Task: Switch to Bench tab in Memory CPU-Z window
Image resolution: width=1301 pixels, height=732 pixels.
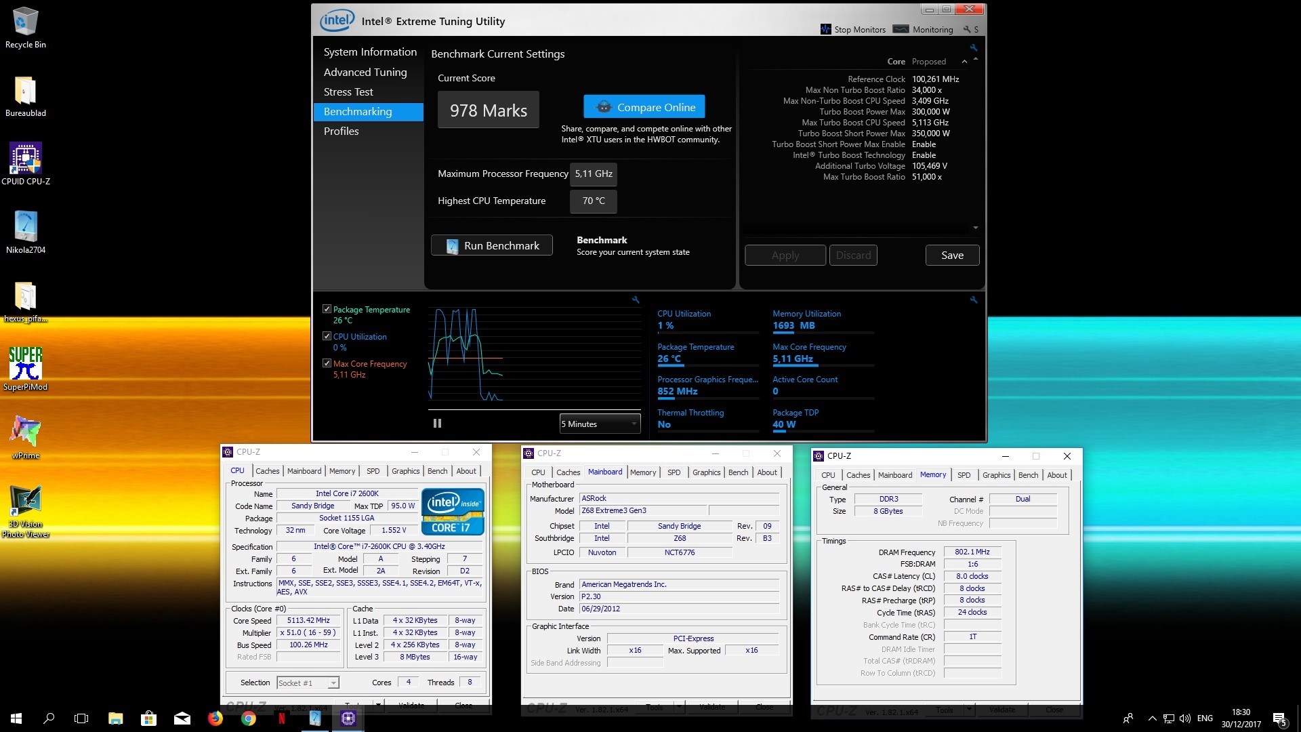Action: coord(1028,475)
